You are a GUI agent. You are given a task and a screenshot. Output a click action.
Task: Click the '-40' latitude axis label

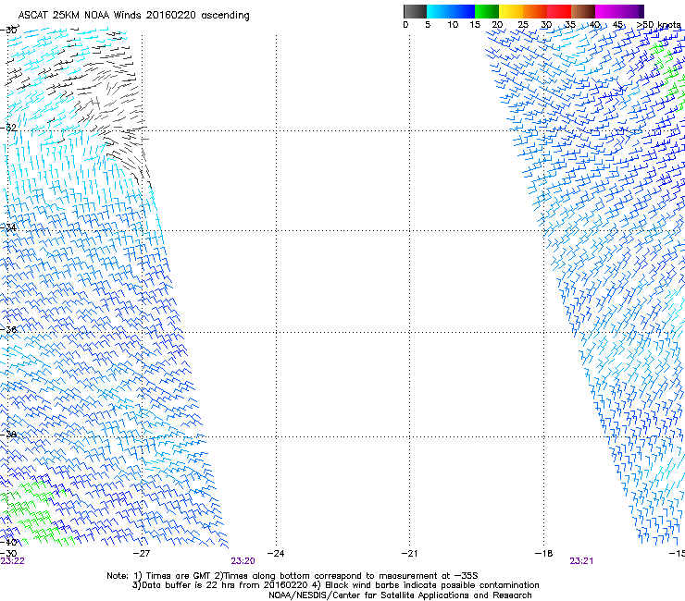coord(8,542)
